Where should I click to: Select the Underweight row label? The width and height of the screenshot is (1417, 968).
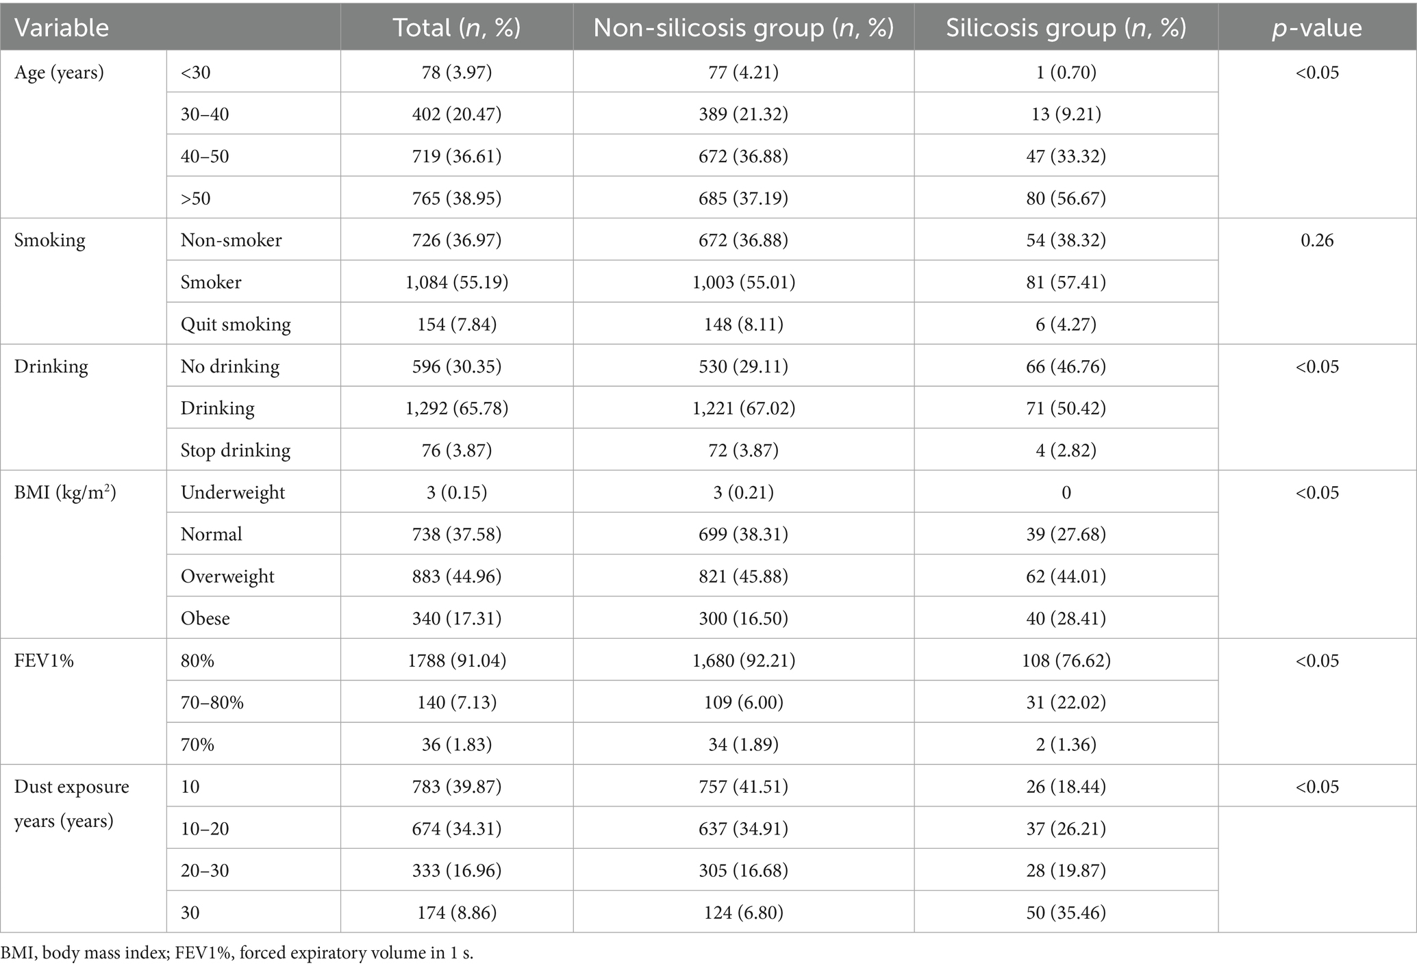coord(233,492)
